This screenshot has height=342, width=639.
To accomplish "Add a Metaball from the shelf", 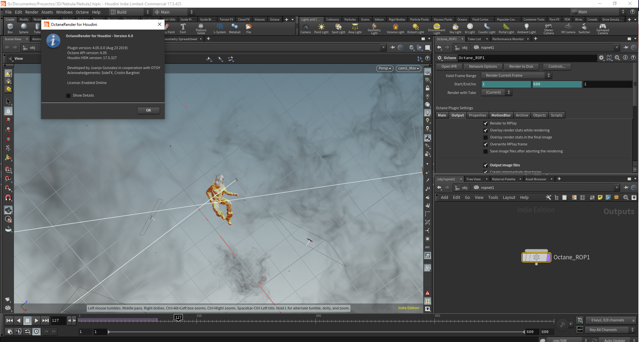I will click(235, 28).
